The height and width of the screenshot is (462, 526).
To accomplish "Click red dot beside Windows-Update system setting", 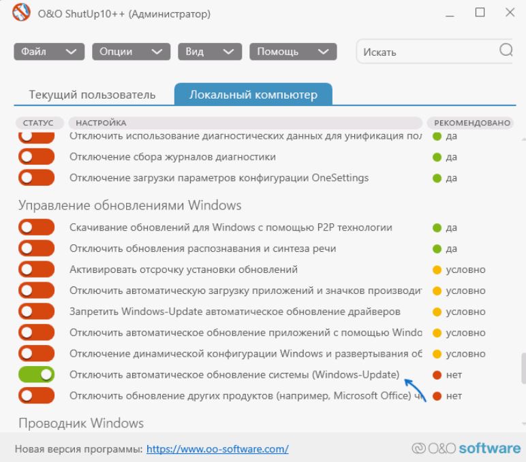I will (437, 375).
